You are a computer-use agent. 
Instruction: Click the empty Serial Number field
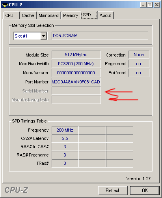tap(76, 91)
